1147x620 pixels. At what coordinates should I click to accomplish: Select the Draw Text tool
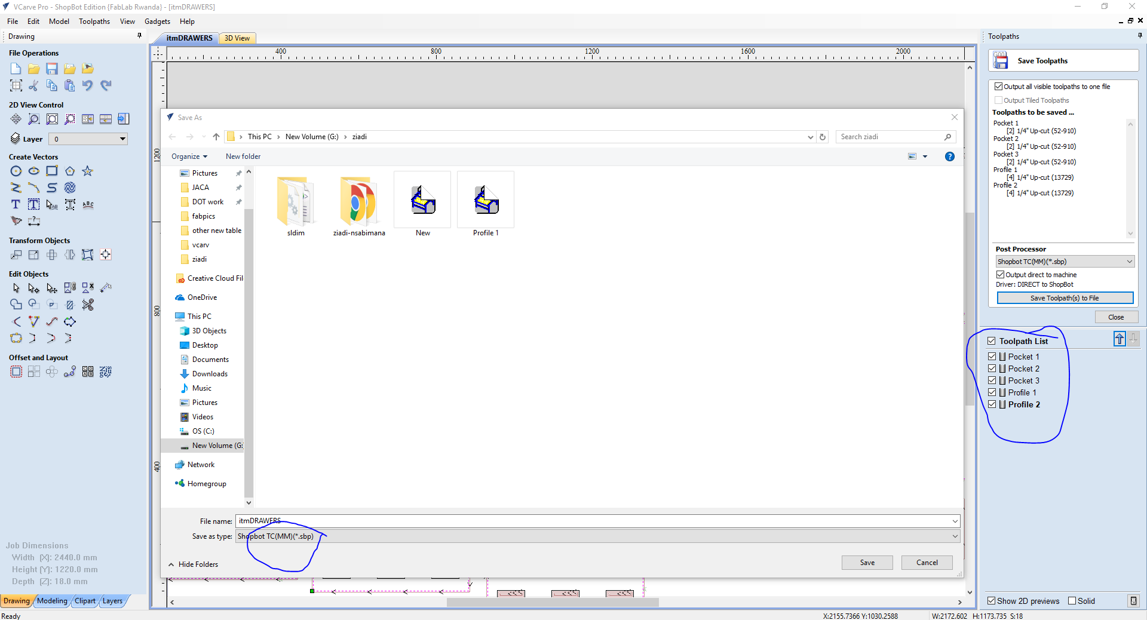[16, 204]
